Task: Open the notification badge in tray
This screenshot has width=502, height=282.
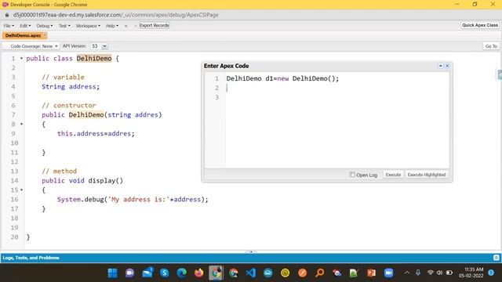Action: coord(491,273)
